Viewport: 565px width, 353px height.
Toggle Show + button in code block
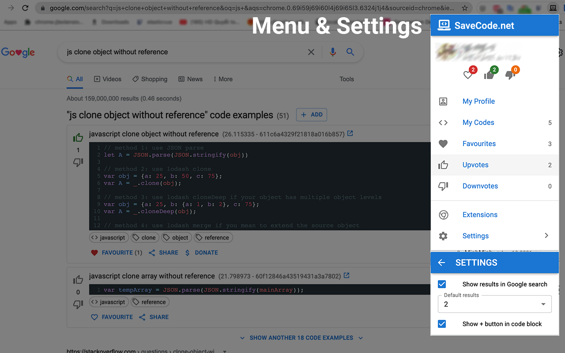tap(442, 324)
